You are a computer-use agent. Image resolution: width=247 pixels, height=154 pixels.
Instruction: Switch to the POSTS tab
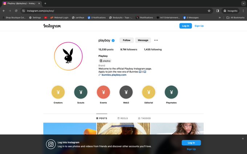click(102, 118)
